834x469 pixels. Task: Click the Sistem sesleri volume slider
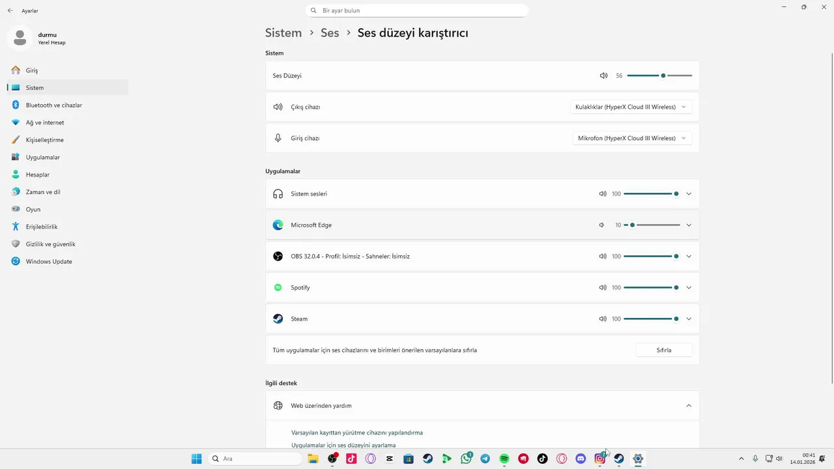click(652, 194)
